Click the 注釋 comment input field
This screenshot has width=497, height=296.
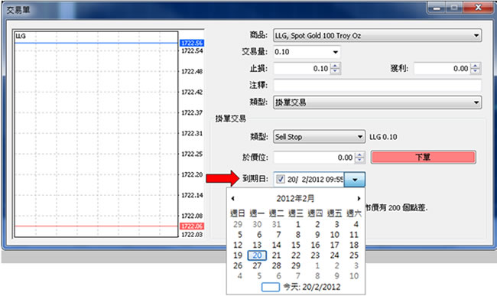pos(378,85)
